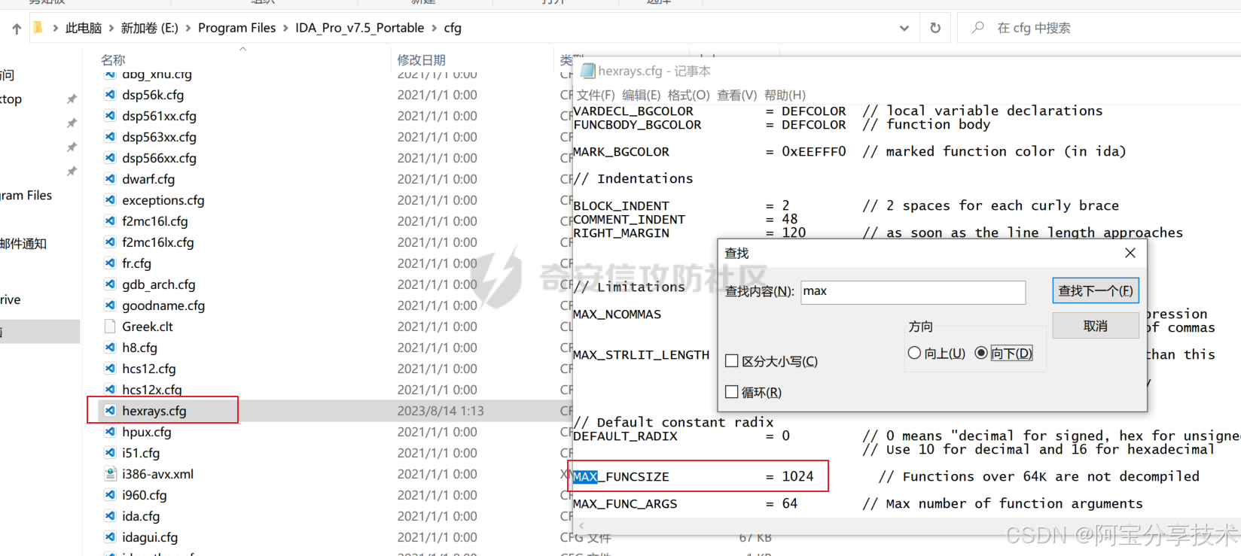Click the i51.cfg file icon

coord(110,453)
